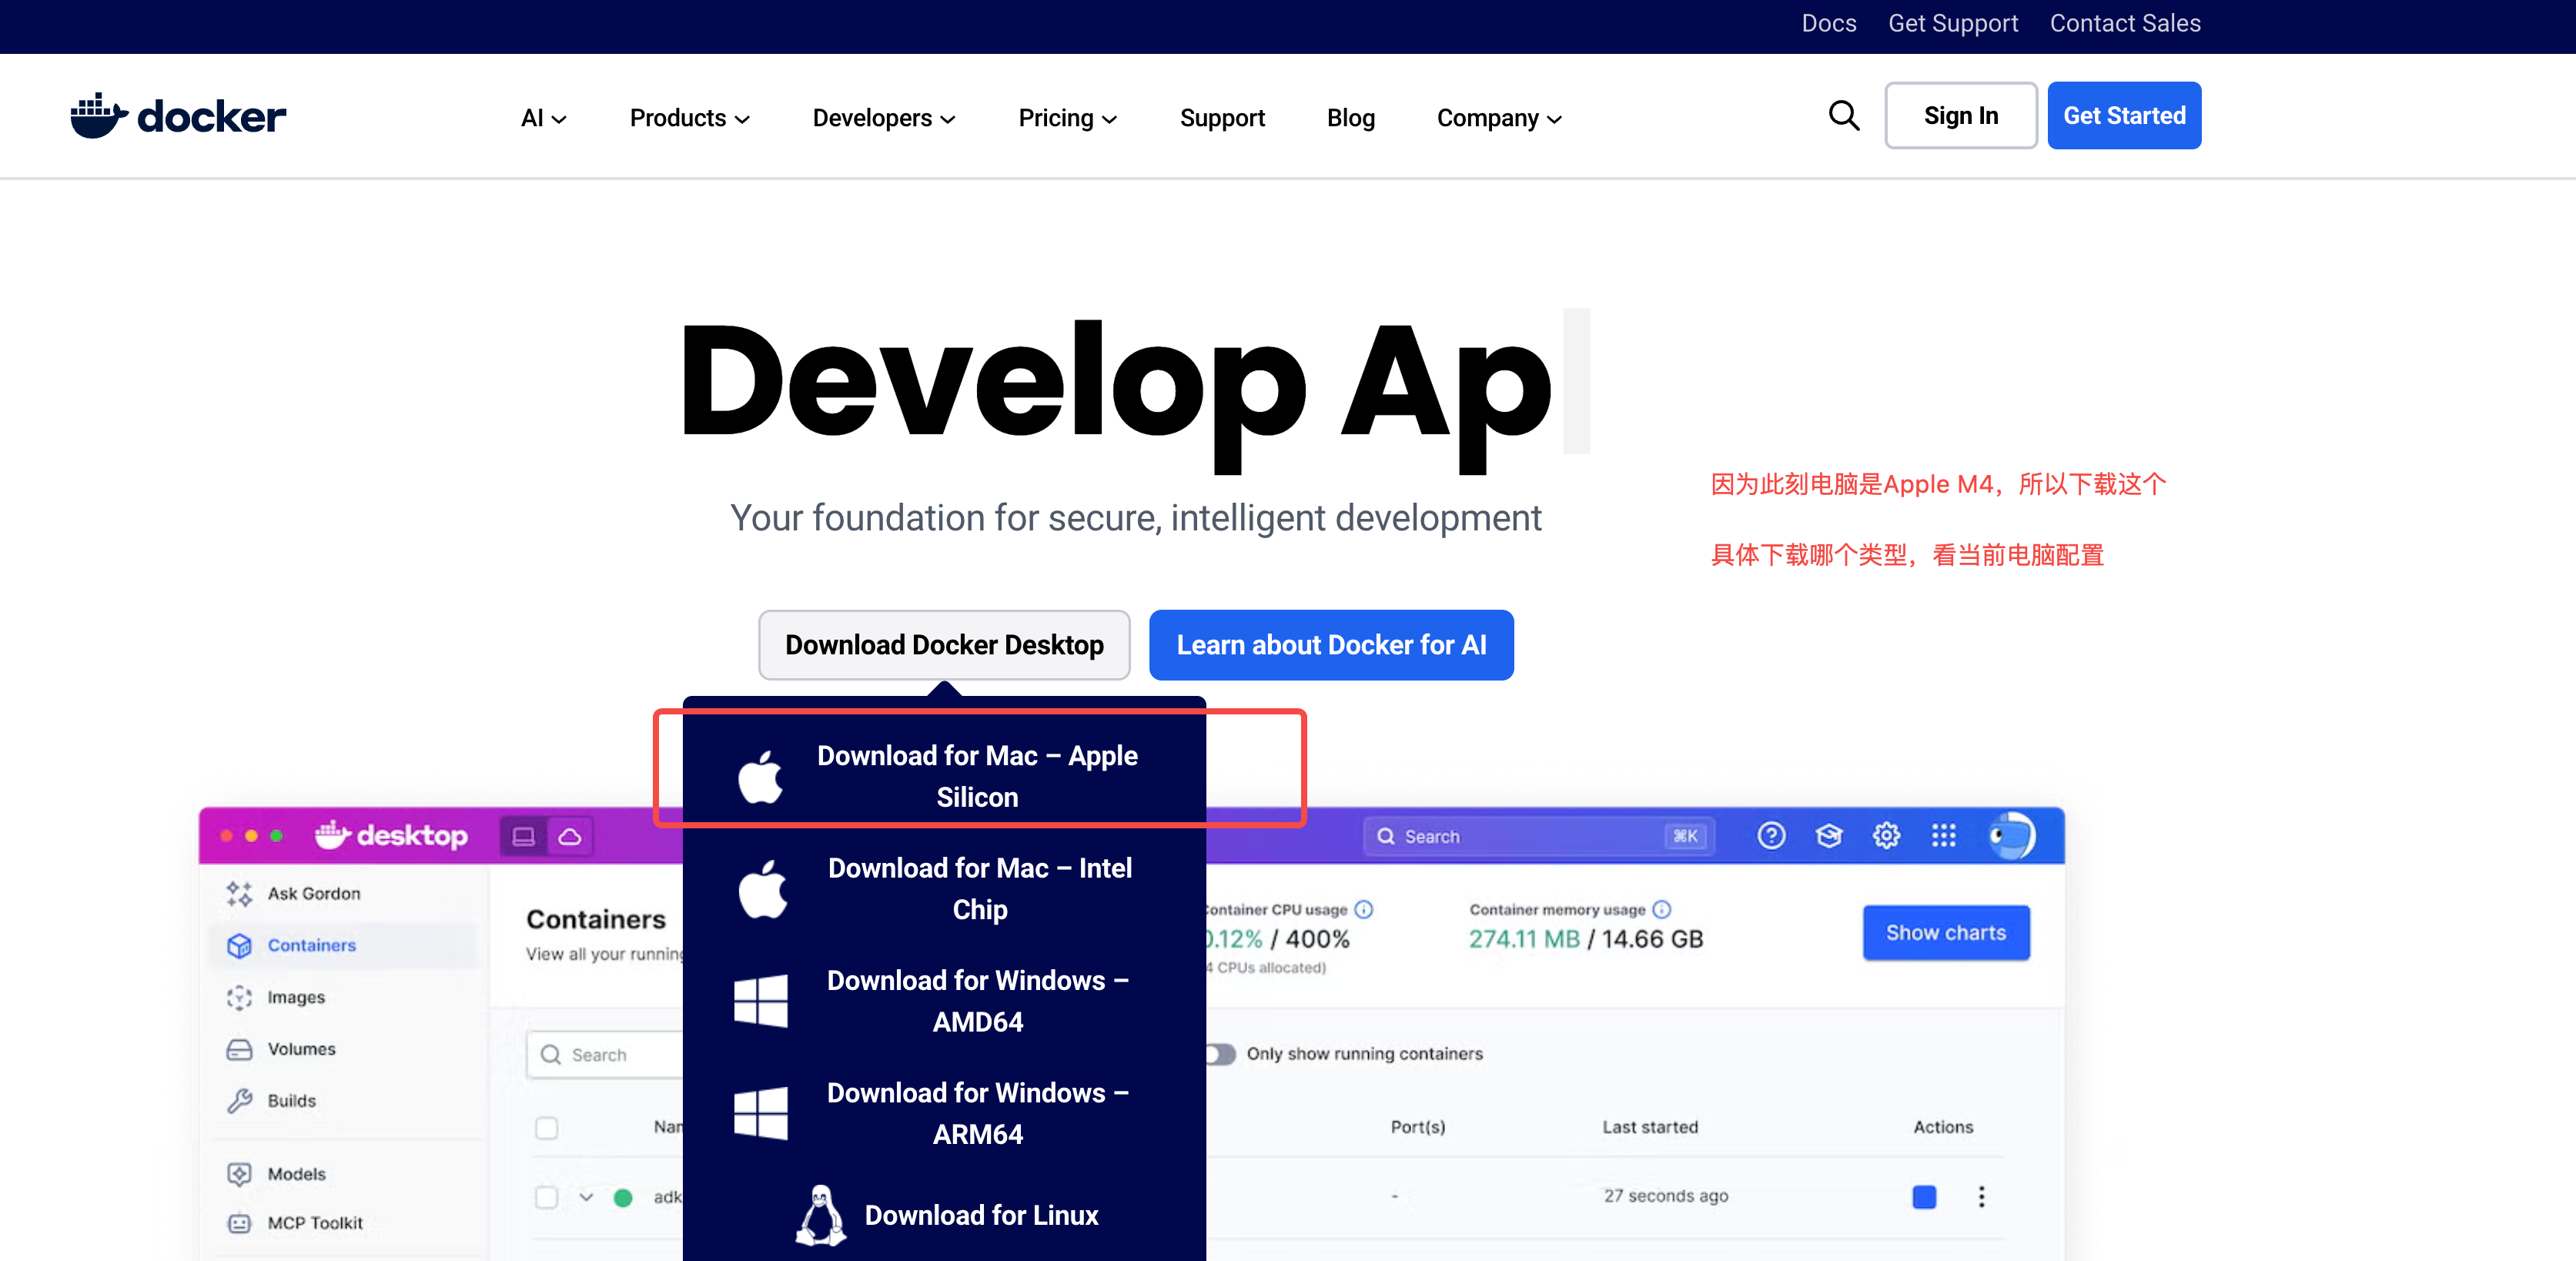Choose Download for Windows – AMD64
Screen dimensions: 2576x1261
click(944, 1001)
